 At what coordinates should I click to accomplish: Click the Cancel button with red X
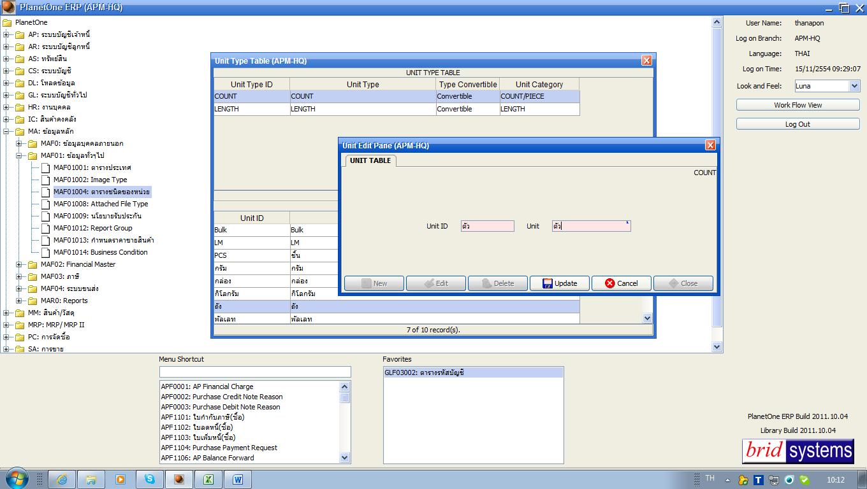click(x=622, y=283)
